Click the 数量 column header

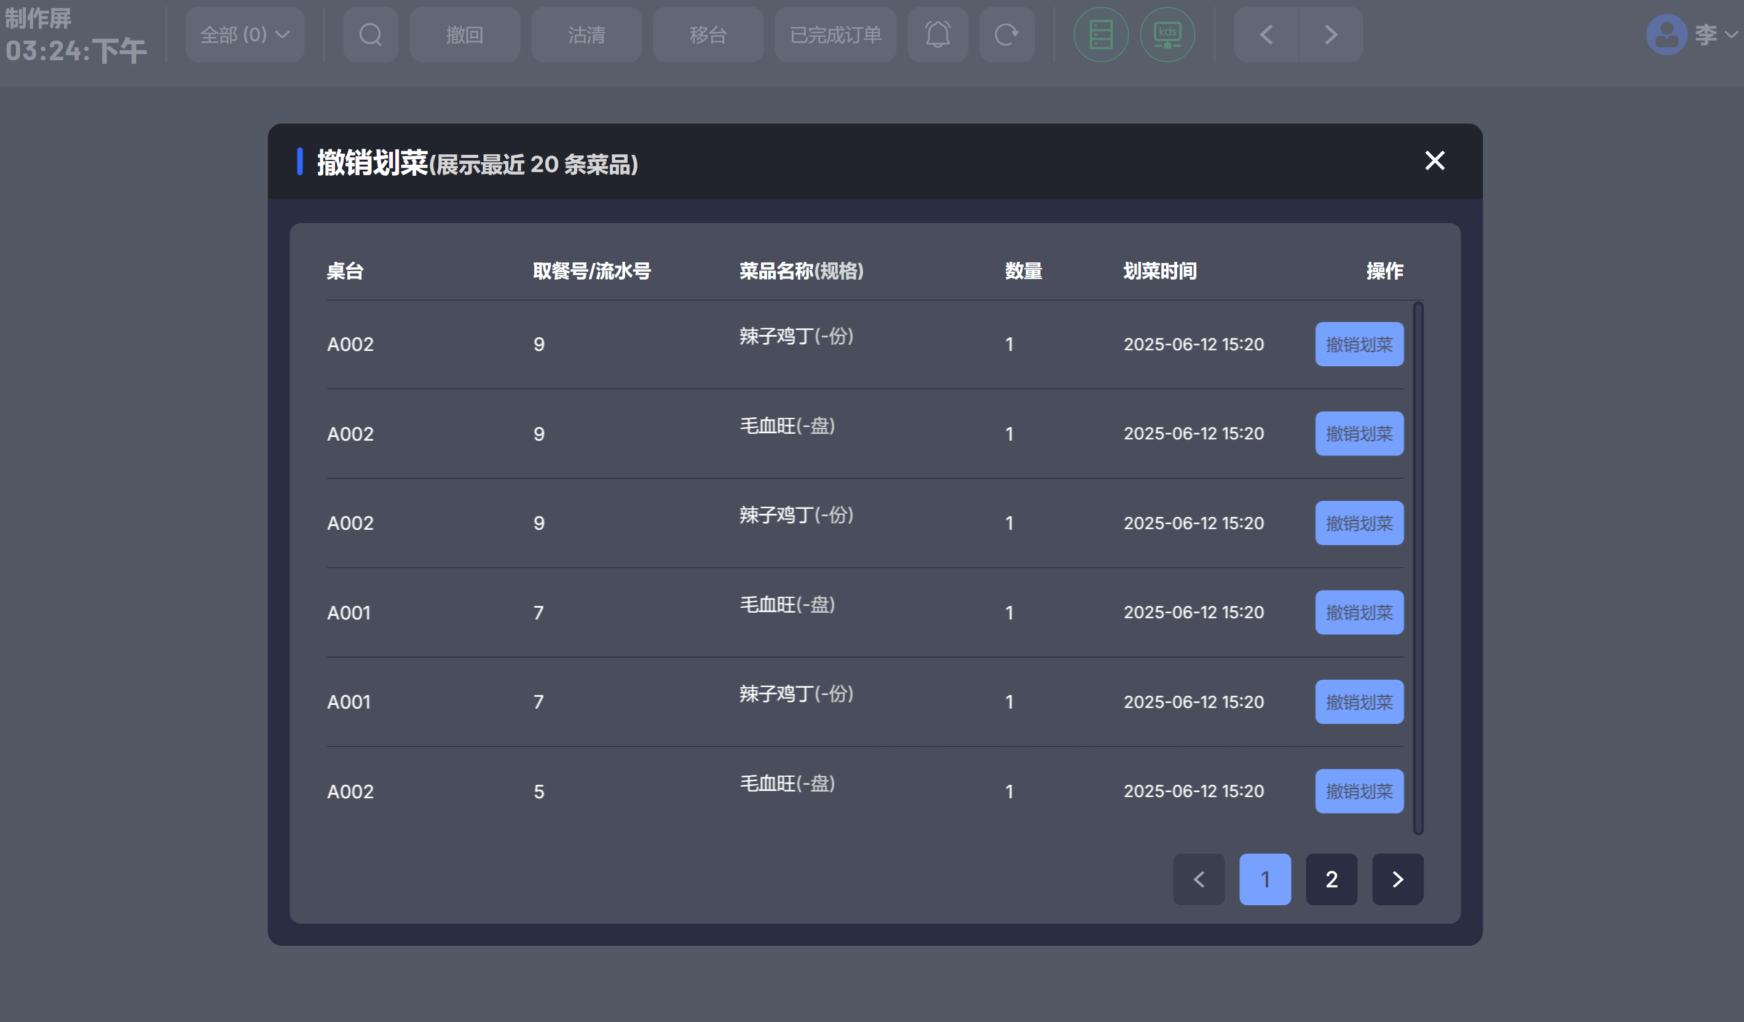tap(1024, 271)
